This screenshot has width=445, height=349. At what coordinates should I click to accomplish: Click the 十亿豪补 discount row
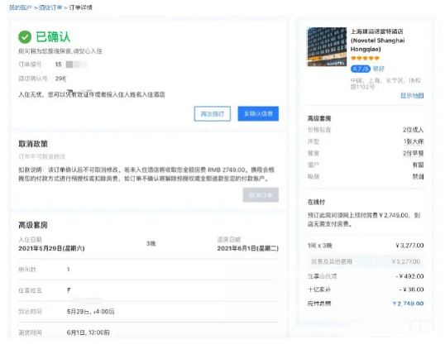[x=366, y=289]
